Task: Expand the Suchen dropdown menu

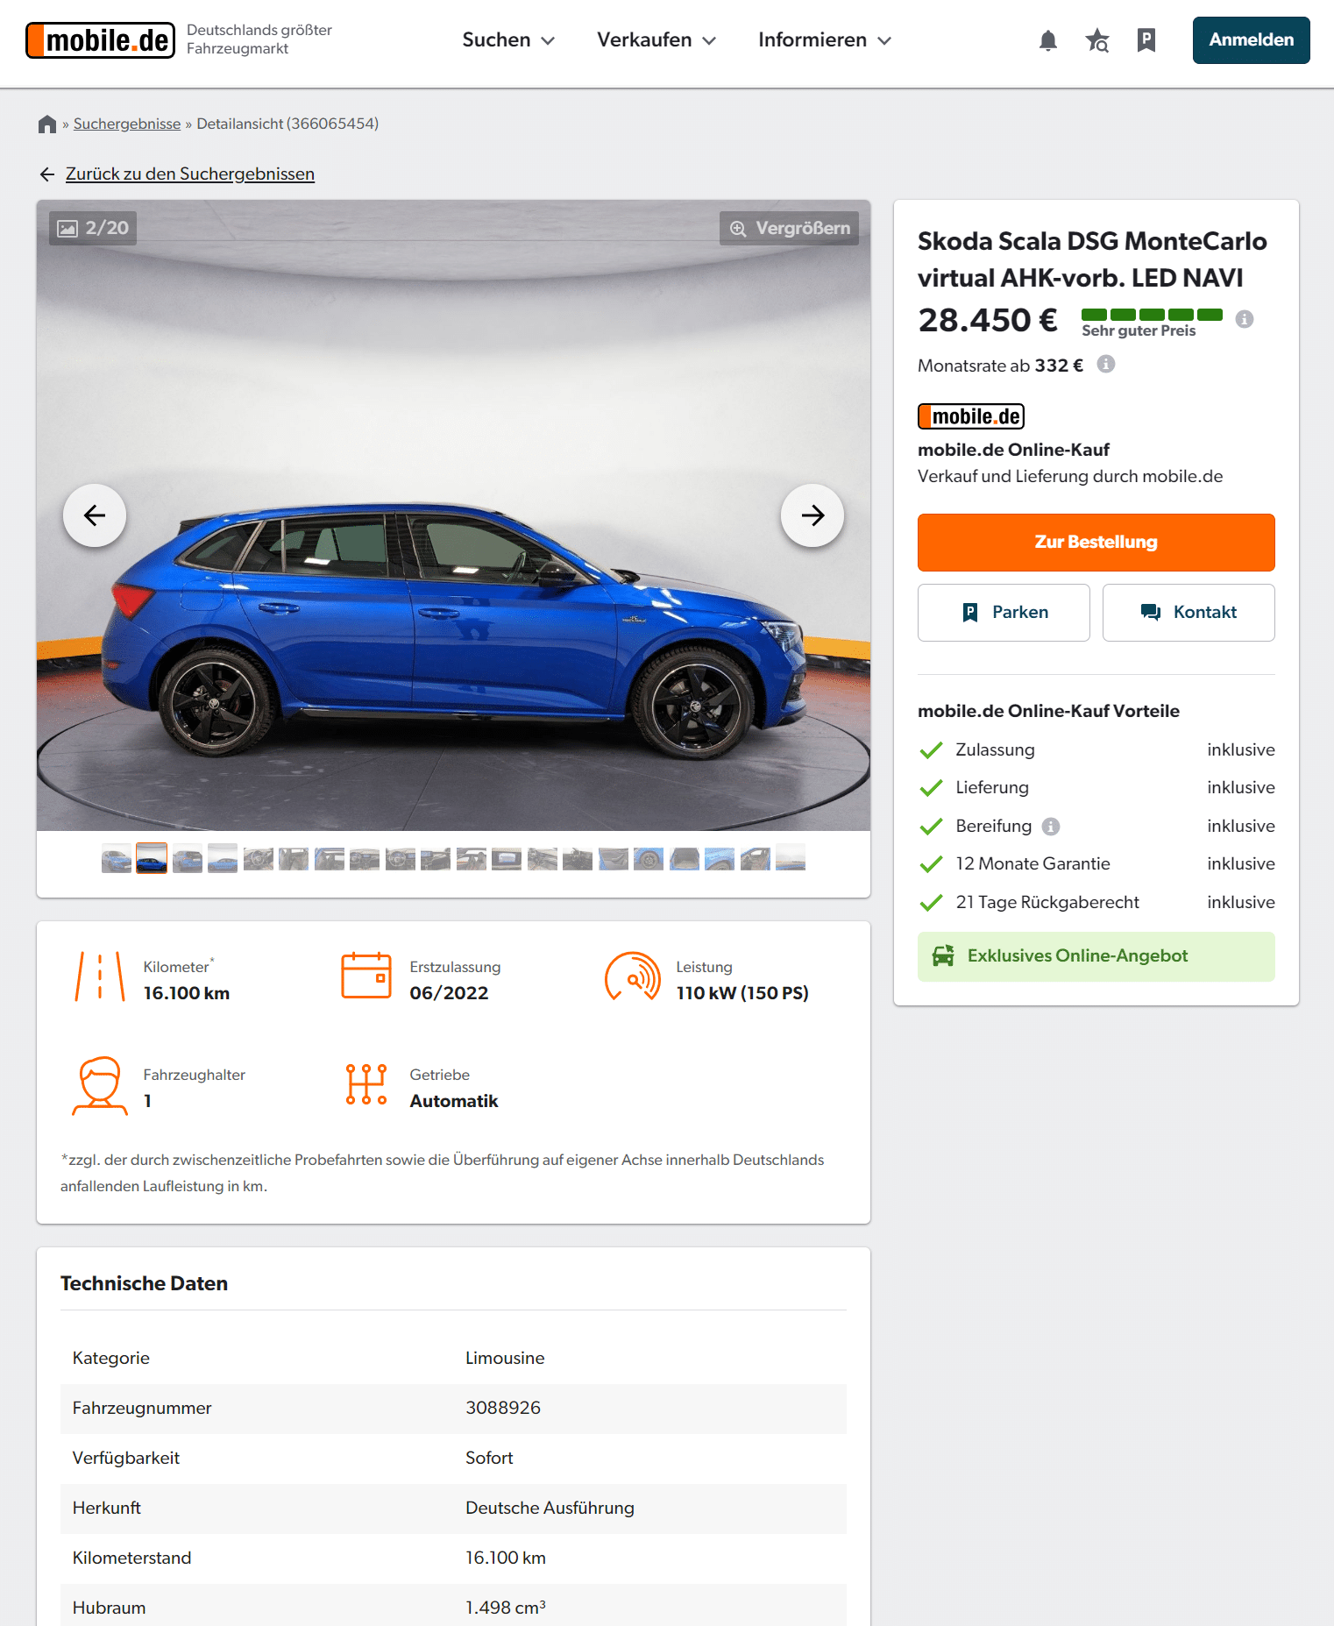Action: [x=508, y=40]
